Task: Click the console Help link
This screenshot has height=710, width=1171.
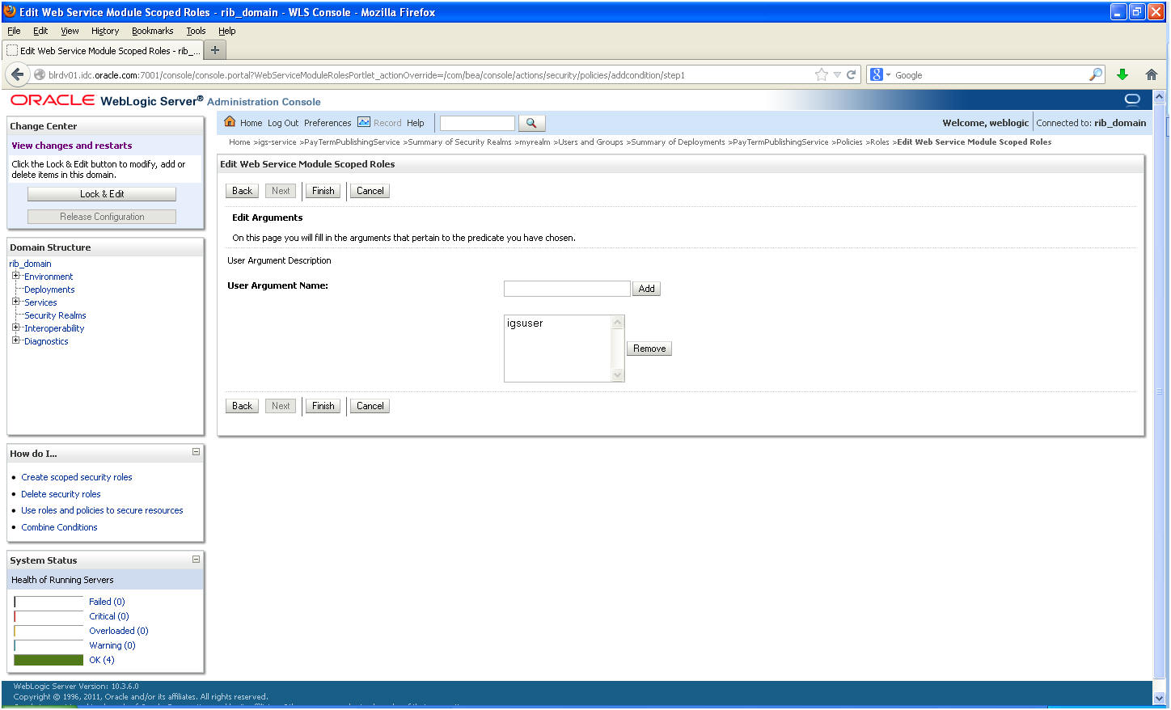Action: click(x=415, y=123)
